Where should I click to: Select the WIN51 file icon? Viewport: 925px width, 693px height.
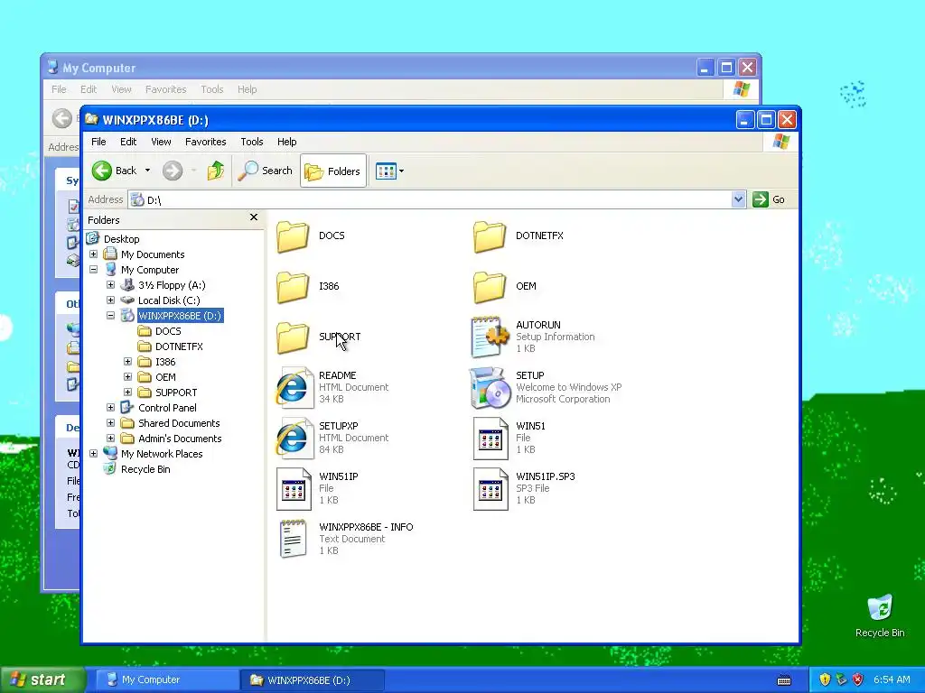(x=491, y=439)
